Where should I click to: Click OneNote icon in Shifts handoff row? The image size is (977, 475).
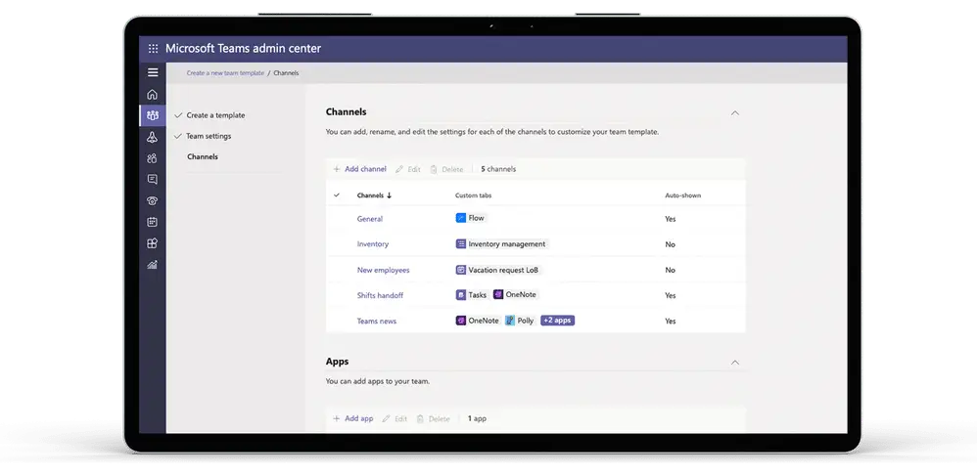[498, 295]
